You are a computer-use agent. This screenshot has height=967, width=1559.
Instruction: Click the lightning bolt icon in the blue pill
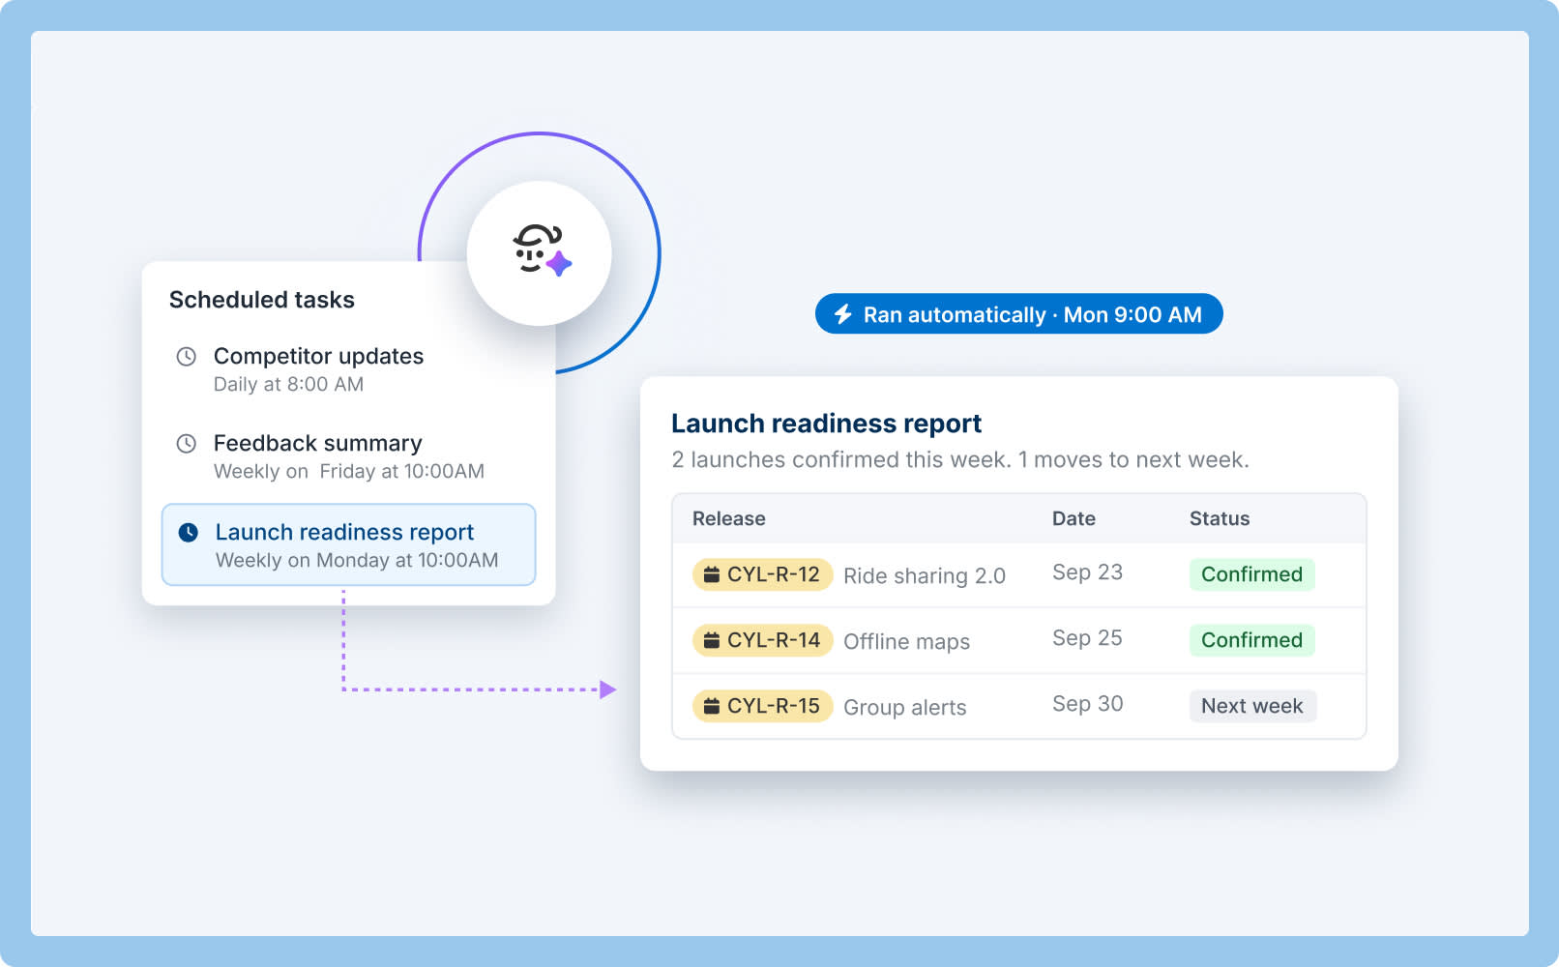point(843,314)
